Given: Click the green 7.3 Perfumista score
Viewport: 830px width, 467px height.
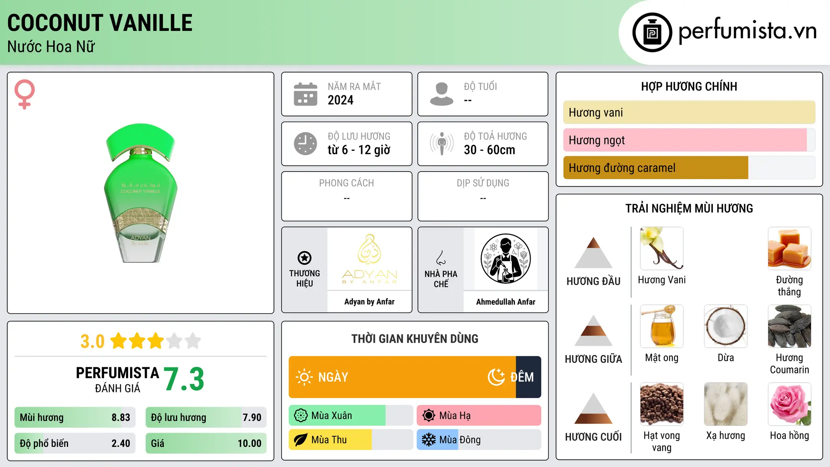Looking at the screenshot, I should (184, 379).
